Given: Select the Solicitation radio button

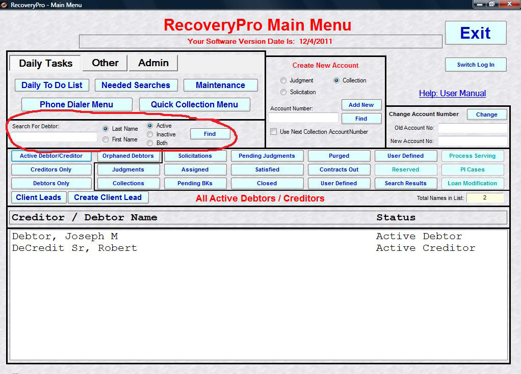Looking at the screenshot, I should 283,92.
